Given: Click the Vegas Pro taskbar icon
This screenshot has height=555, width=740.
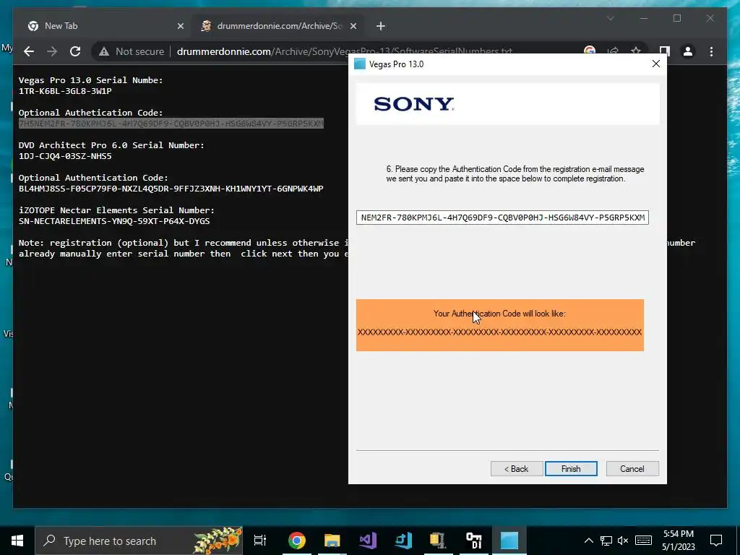Looking at the screenshot, I should tap(509, 541).
